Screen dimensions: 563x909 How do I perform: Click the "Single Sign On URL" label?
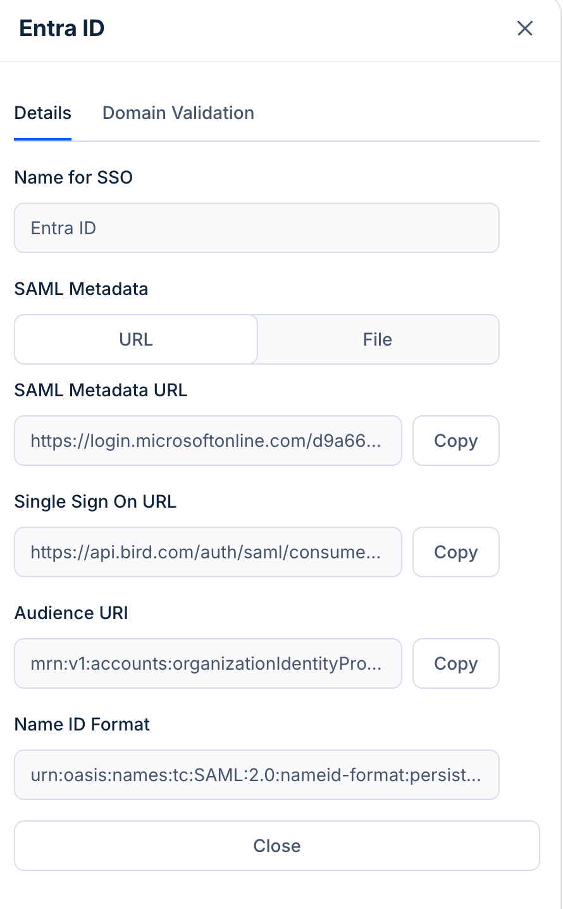[x=96, y=501]
